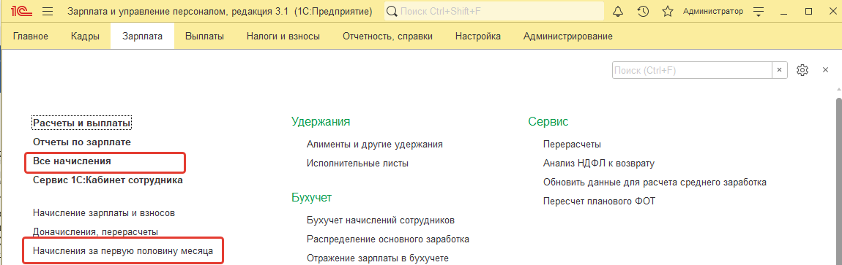This screenshot has height=265, width=842.
Task: Open Администрирование section
Action: [x=567, y=37]
